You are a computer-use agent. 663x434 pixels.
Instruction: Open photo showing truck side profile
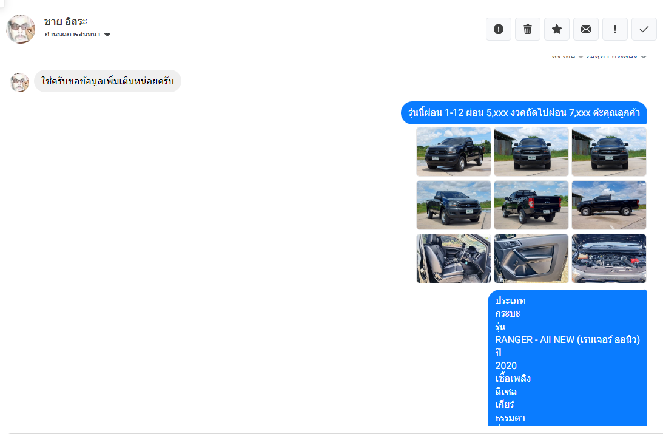(609, 205)
